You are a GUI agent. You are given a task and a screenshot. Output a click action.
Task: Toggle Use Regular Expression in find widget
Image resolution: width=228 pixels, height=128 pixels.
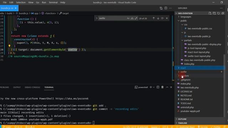coord(136,18)
